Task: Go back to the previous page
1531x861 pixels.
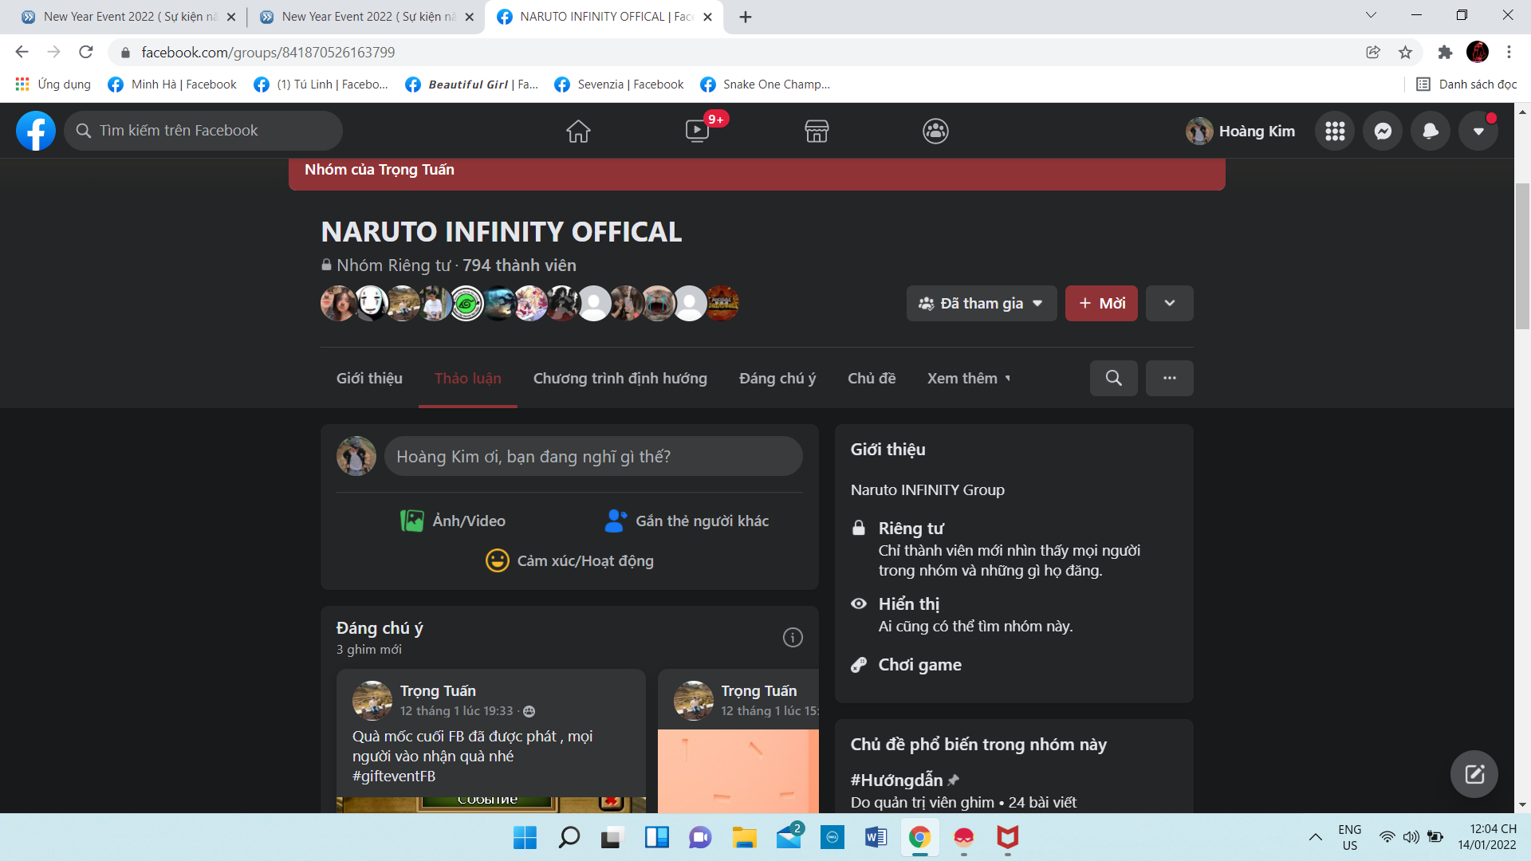Action: coord(22,53)
